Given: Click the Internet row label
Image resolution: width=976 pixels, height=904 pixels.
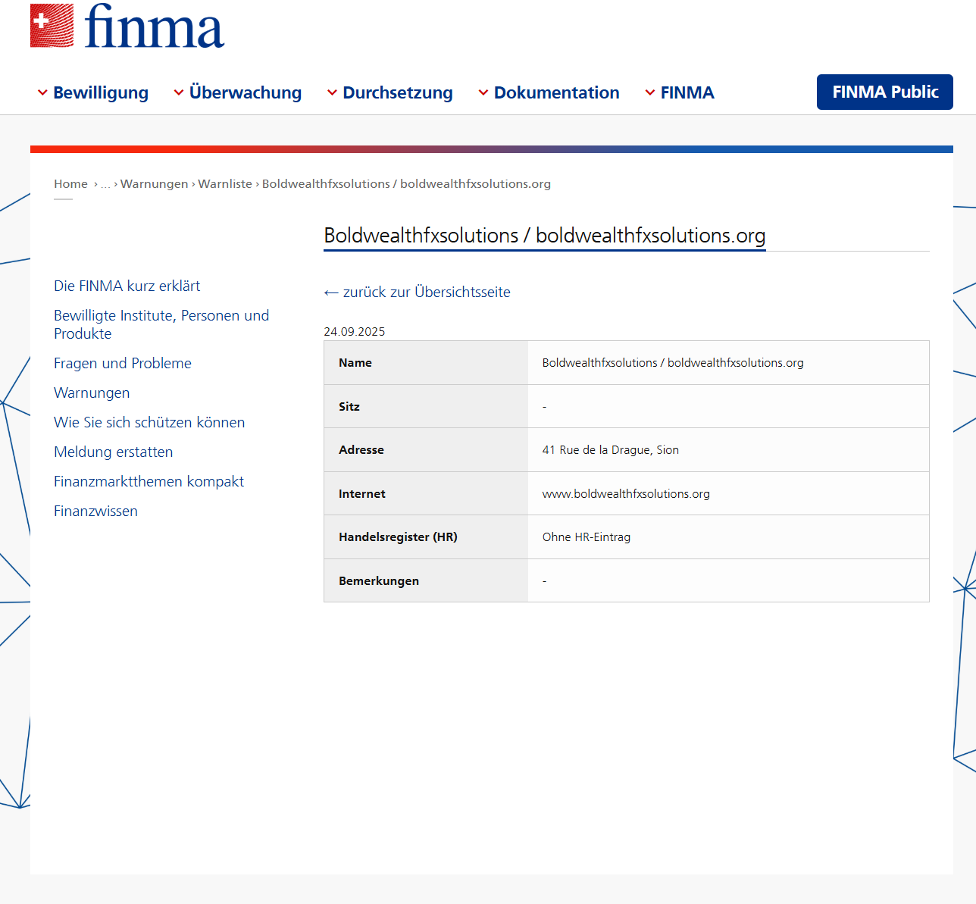Looking at the screenshot, I should (362, 494).
